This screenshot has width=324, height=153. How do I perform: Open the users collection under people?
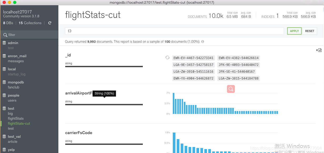12,101
